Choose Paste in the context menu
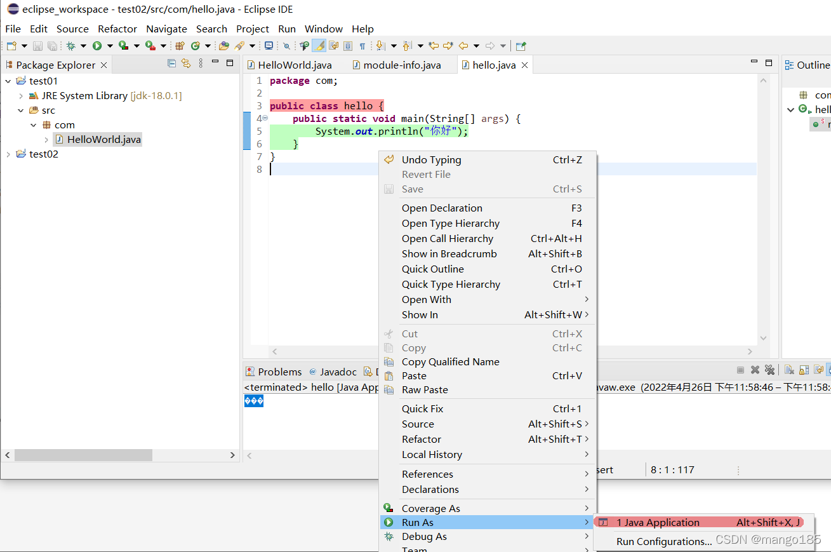This screenshot has width=831, height=552. (x=487, y=375)
